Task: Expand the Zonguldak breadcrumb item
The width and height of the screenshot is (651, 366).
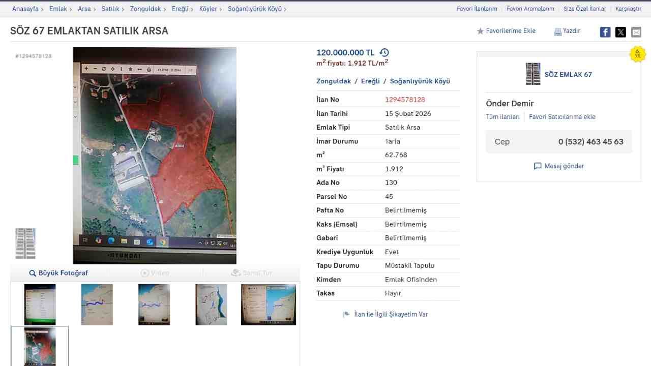Action: coord(145,9)
